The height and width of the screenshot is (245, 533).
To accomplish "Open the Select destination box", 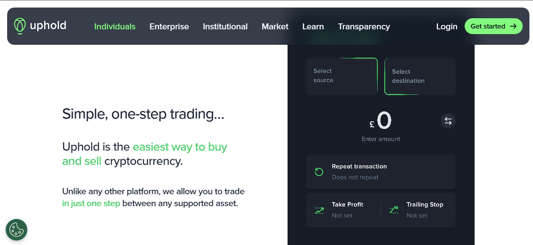I will click(x=420, y=77).
